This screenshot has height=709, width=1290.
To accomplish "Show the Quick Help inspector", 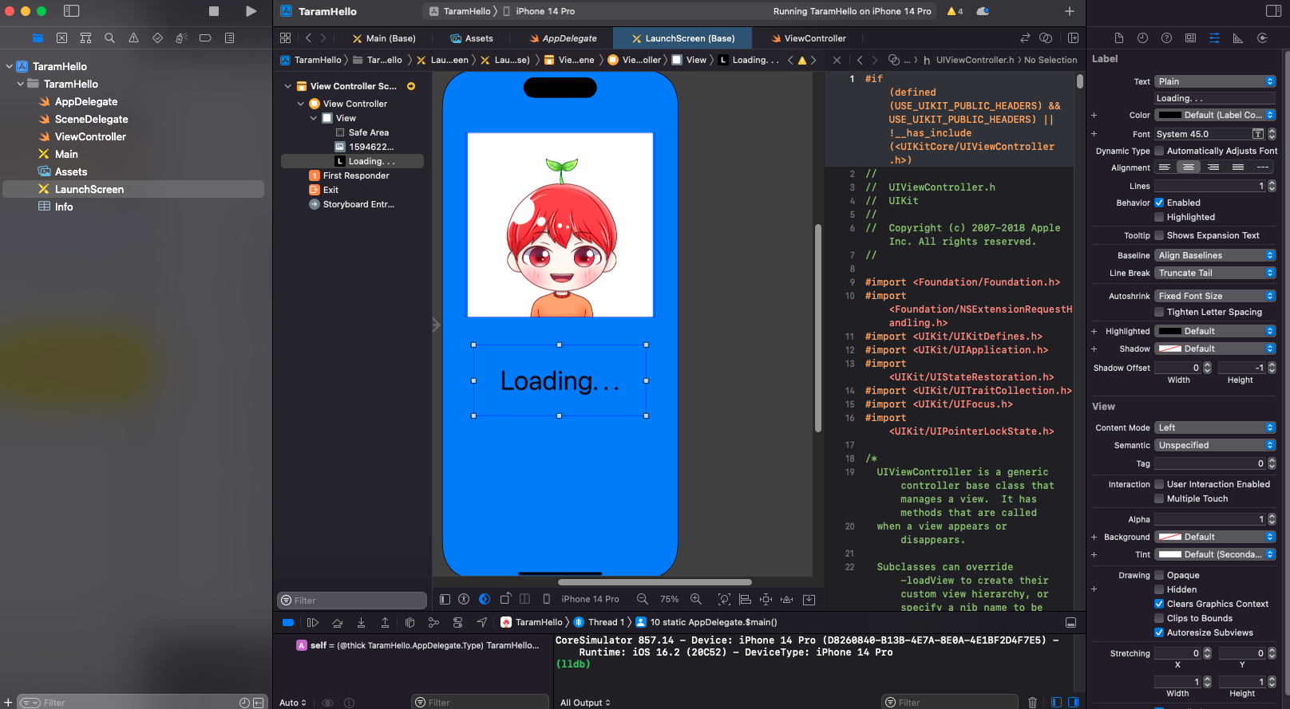I will [1166, 38].
